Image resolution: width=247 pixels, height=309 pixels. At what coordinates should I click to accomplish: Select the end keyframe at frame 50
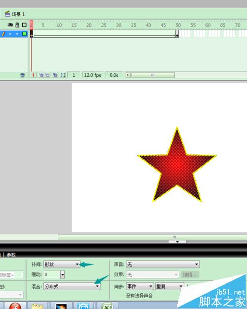tap(177, 34)
